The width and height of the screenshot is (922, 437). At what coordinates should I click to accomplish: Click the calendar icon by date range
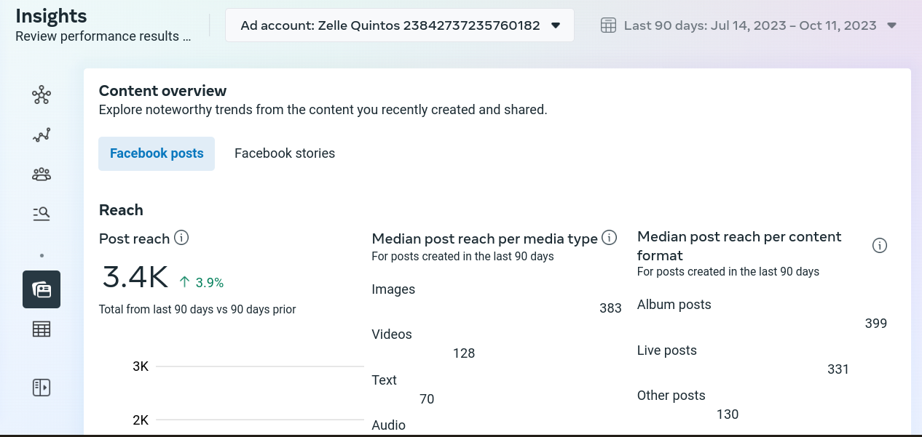(x=608, y=25)
